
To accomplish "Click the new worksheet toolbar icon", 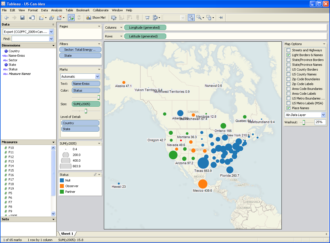I will coord(42,18).
